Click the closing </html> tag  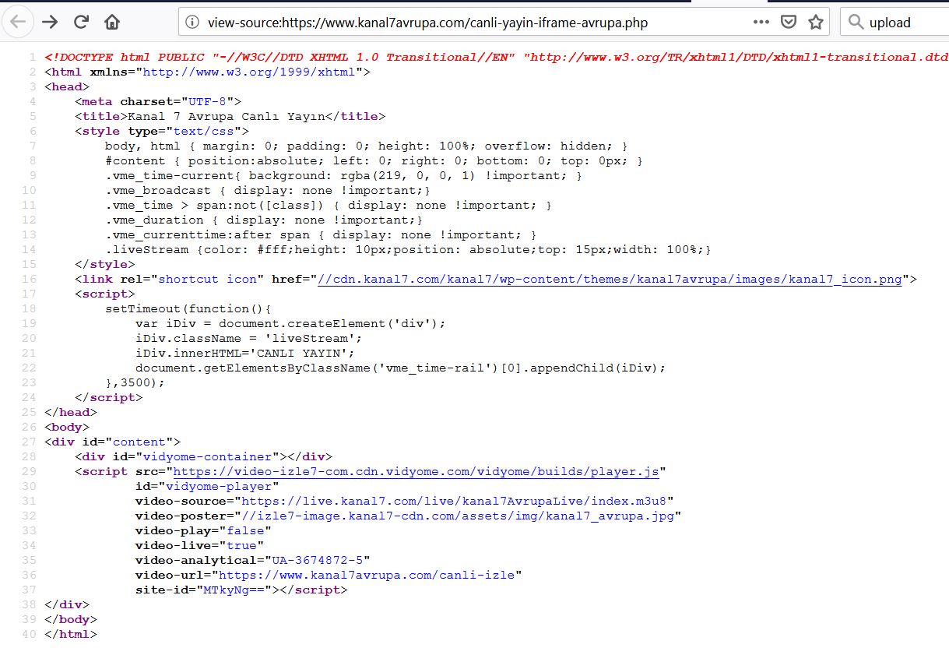[71, 634]
